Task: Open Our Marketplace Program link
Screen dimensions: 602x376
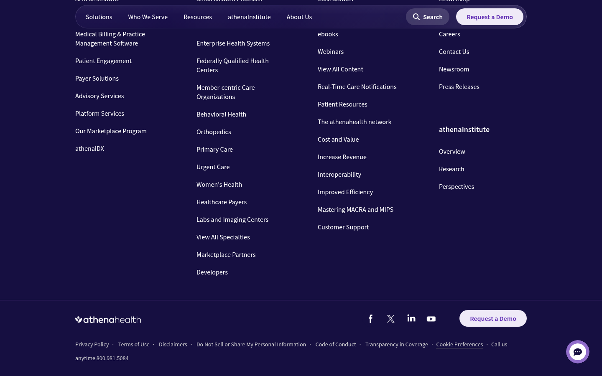Action: [111, 131]
